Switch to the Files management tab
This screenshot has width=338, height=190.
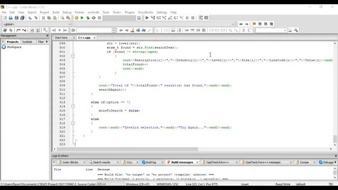[41, 42]
